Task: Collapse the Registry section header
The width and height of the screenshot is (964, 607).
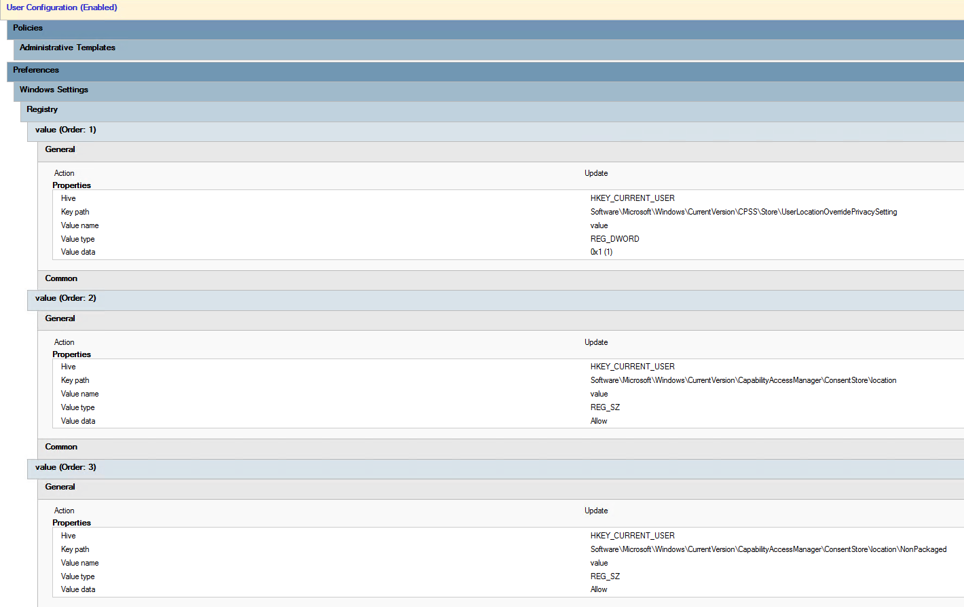Action: (x=42, y=109)
